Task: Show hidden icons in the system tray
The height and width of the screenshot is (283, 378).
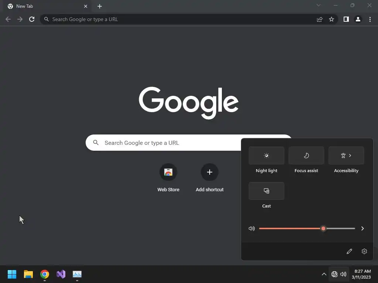Action: [x=324, y=274]
